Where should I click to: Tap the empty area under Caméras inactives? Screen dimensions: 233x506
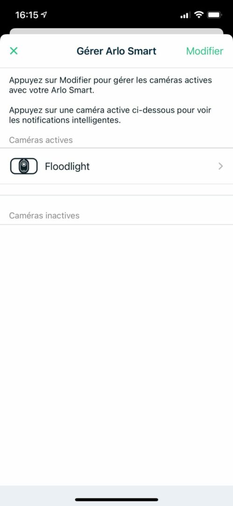pyautogui.click(x=117, y=355)
